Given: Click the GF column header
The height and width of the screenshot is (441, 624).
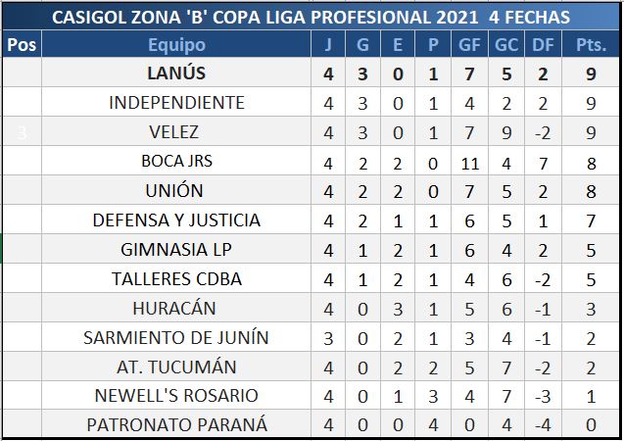Looking at the screenshot, I should 469,45.
